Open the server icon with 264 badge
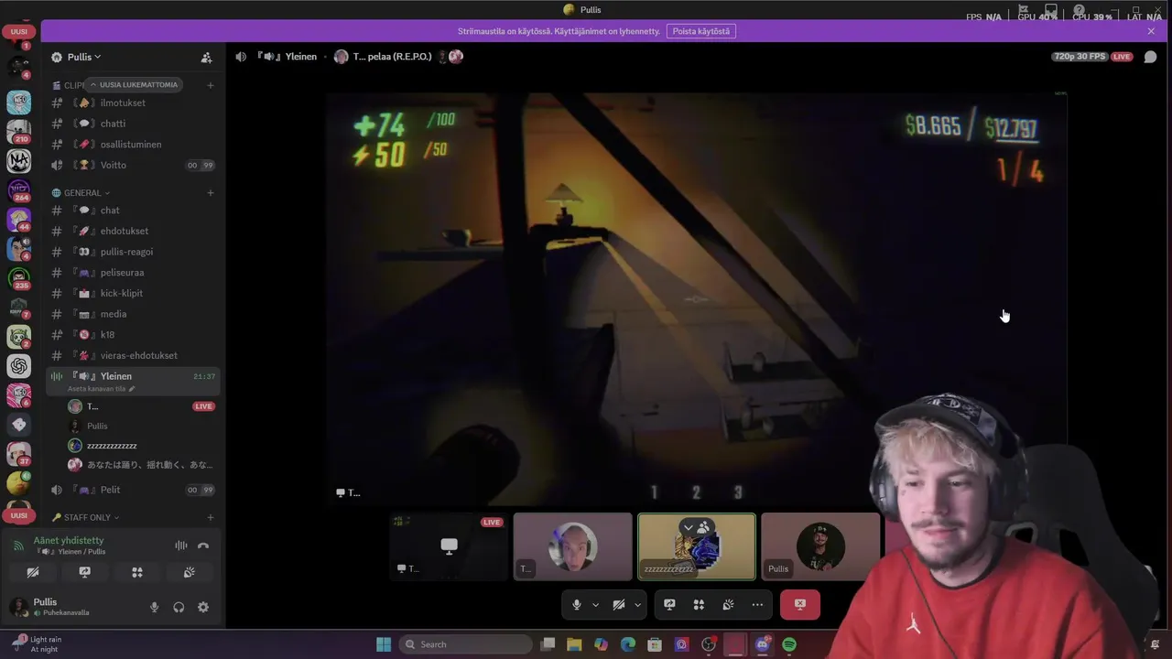The height and width of the screenshot is (659, 1172). click(19, 190)
